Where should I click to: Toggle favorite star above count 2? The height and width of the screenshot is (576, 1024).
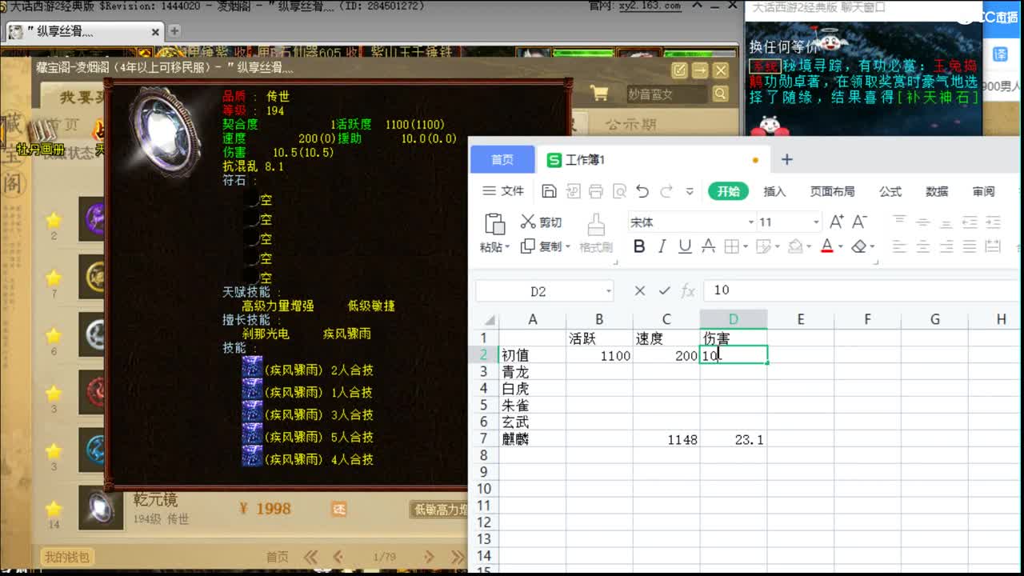click(x=54, y=219)
